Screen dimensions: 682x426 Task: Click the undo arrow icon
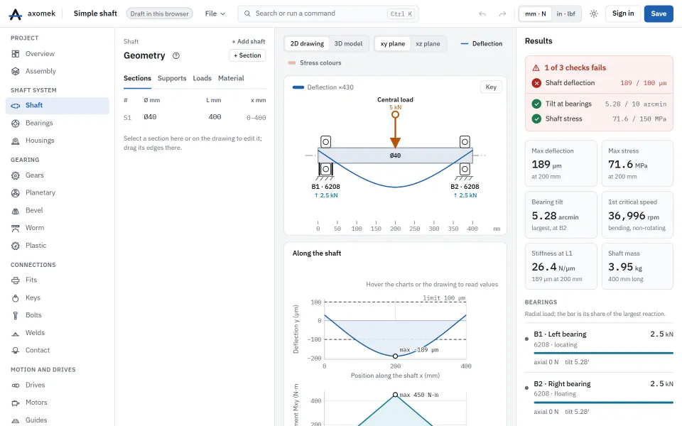click(482, 14)
